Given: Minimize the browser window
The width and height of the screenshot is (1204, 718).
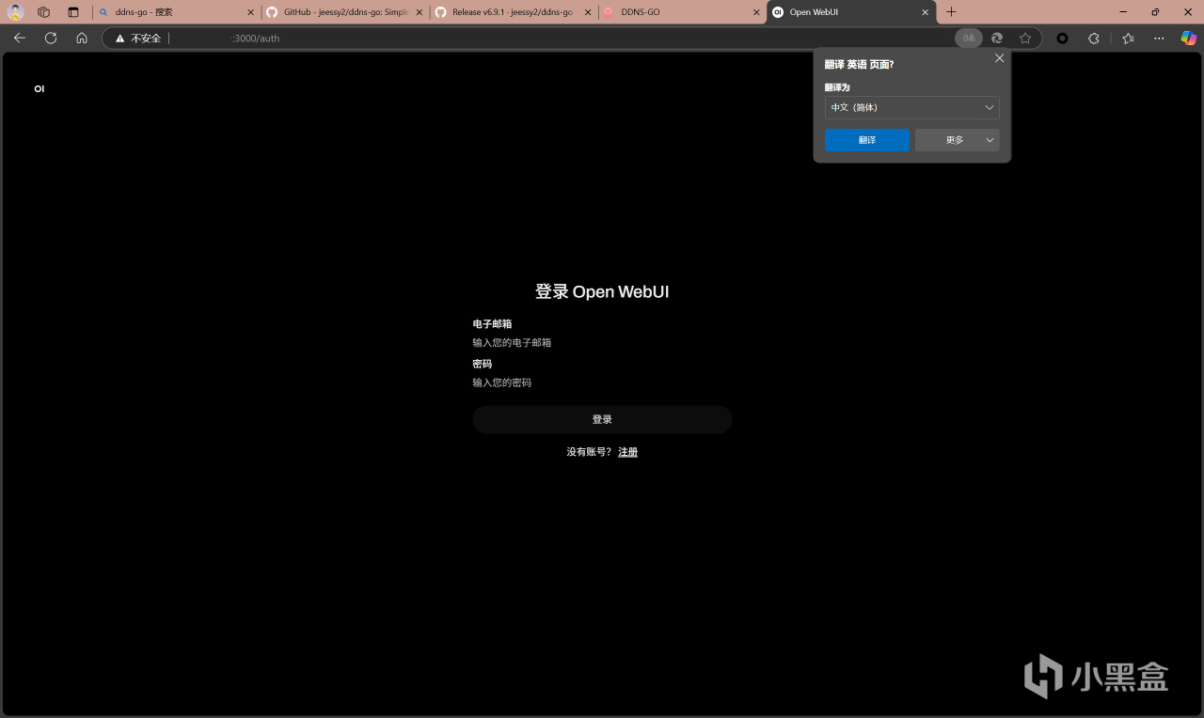Looking at the screenshot, I should [x=1124, y=12].
